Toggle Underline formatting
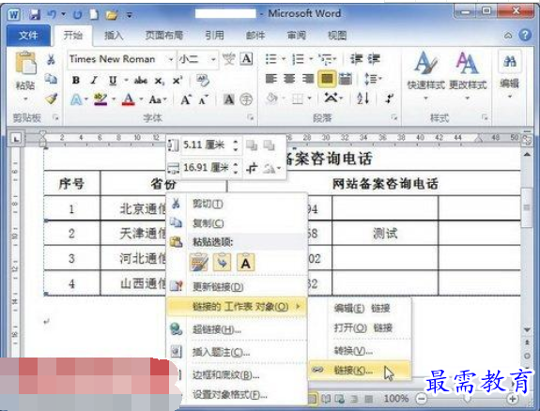 (x=113, y=80)
